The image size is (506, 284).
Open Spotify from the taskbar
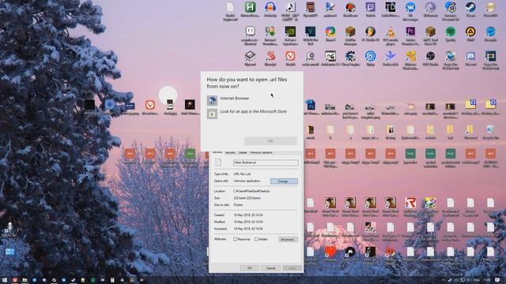[93, 280]
